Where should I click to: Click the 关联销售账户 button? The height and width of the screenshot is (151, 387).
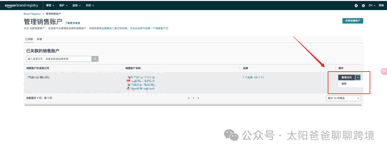[x=353, y=21]
